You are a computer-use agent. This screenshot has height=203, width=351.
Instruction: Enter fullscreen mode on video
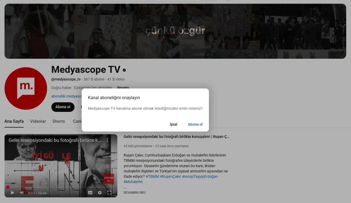click(109, 193)
